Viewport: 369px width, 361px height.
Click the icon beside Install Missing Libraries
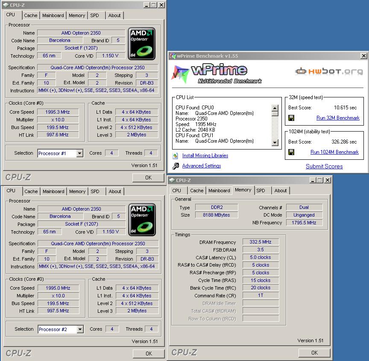click(x=176, y=156)
